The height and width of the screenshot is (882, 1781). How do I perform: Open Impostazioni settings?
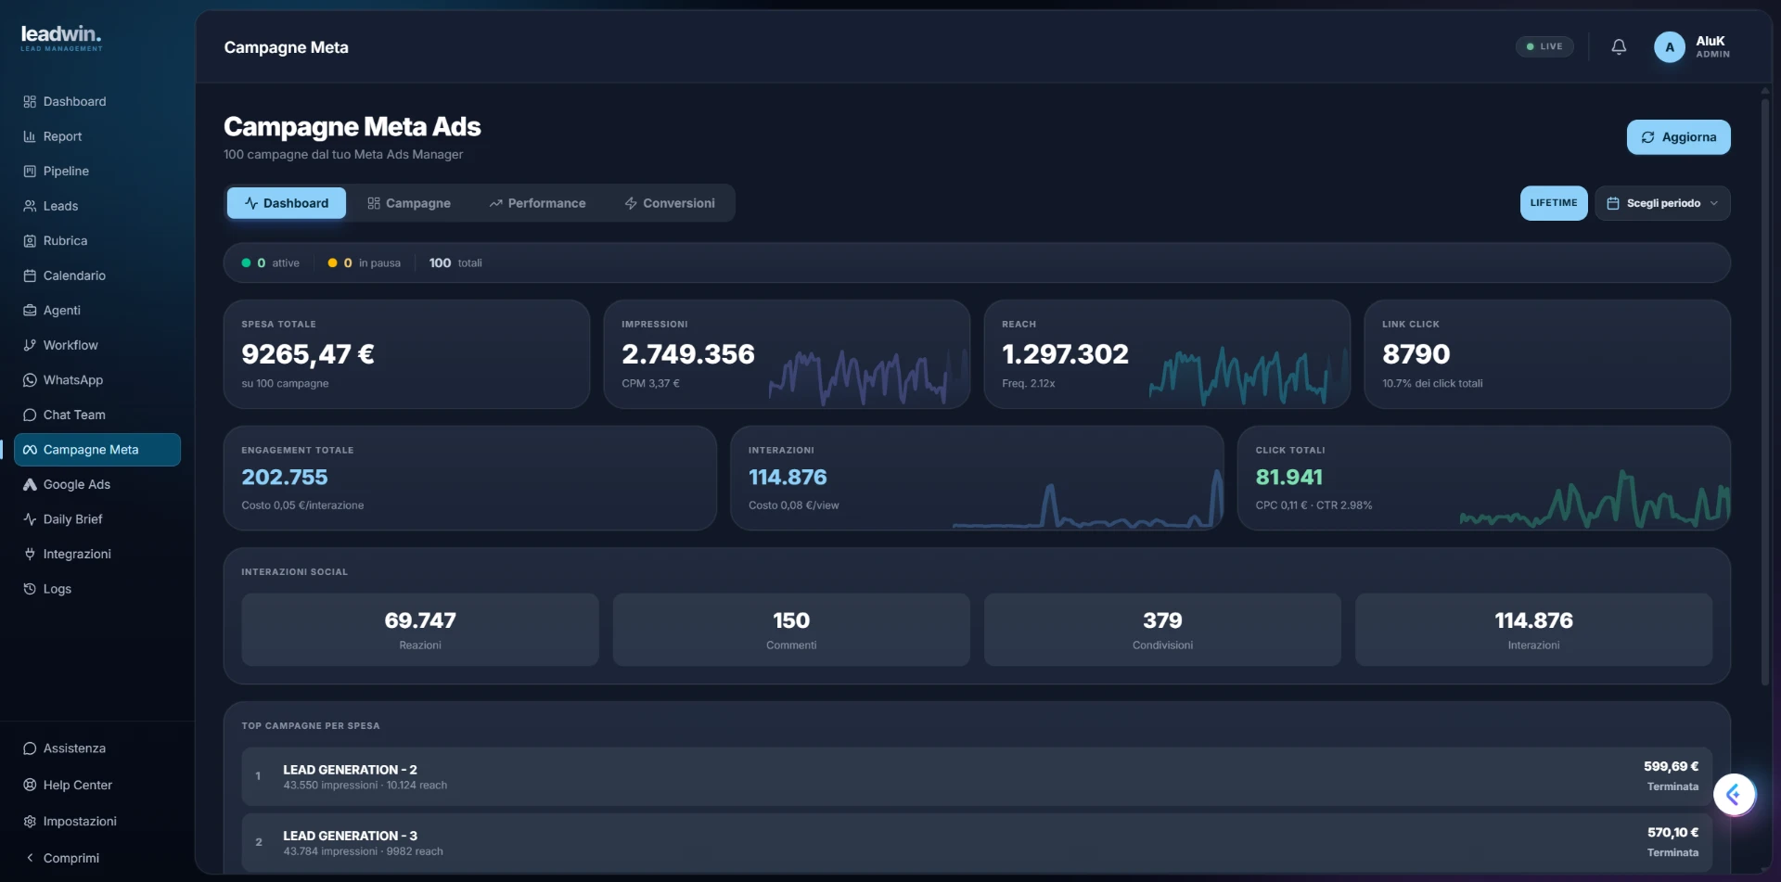(96, 822)
